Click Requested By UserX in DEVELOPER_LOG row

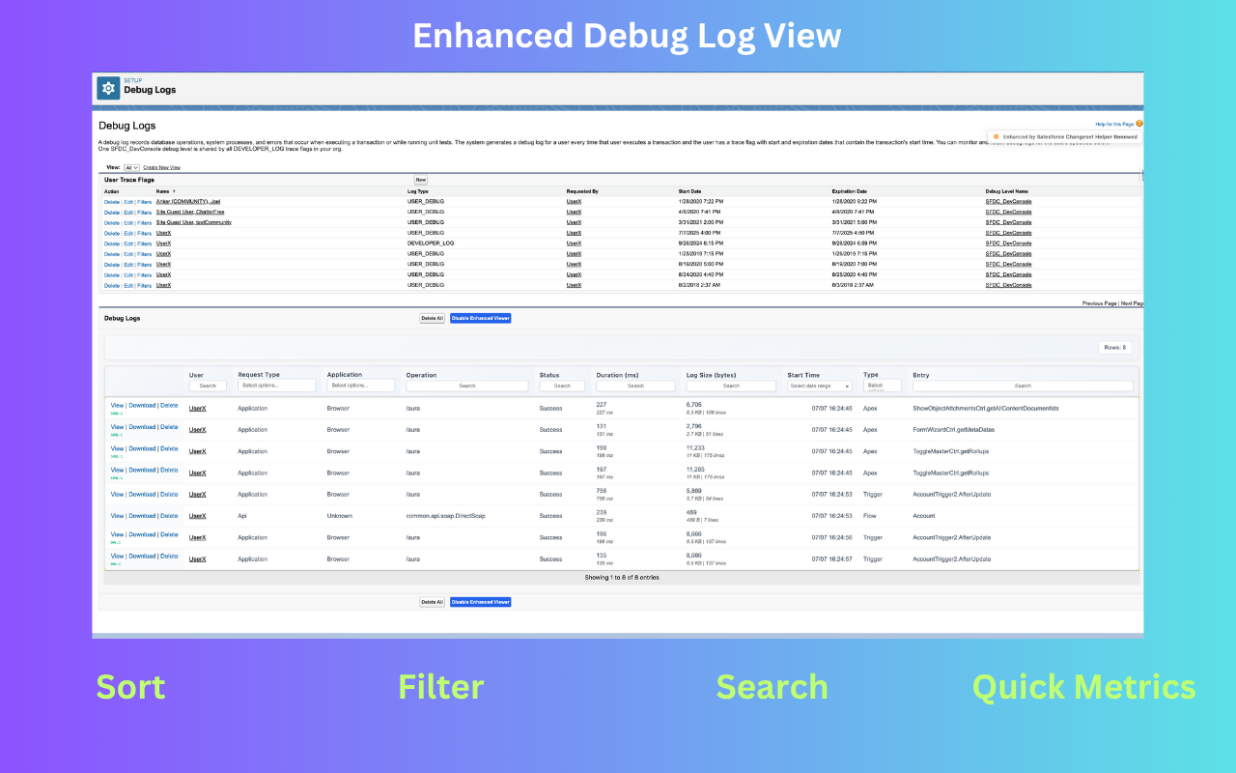point(574,243)
